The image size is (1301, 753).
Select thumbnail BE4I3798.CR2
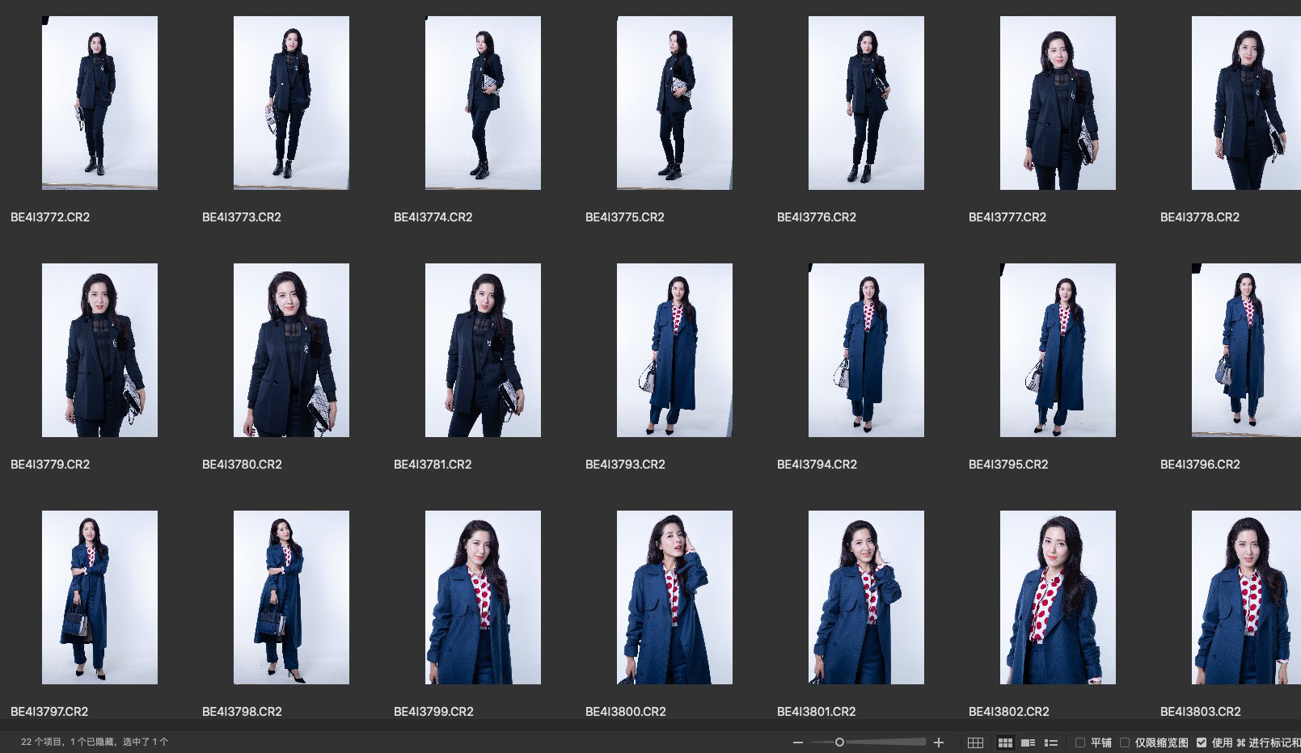(x=291, y=598)
